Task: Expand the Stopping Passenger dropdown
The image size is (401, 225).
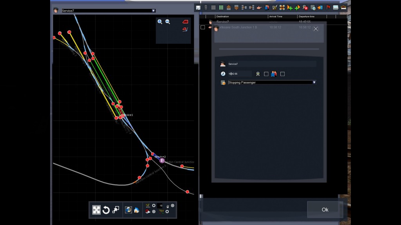Action: 314,82
